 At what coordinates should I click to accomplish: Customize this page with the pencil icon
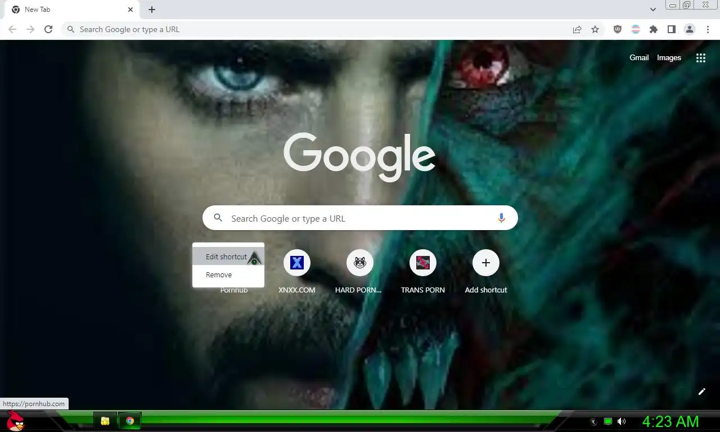click(702, 391)
